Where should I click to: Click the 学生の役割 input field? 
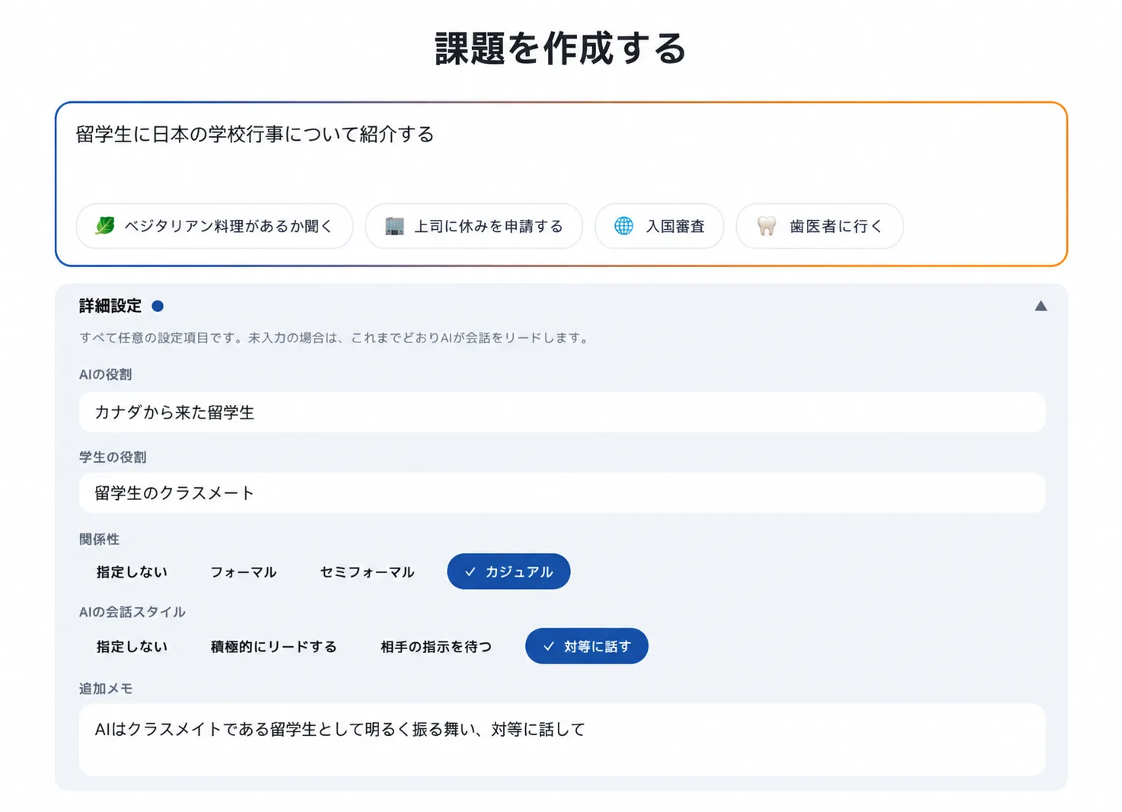point(562,493)
